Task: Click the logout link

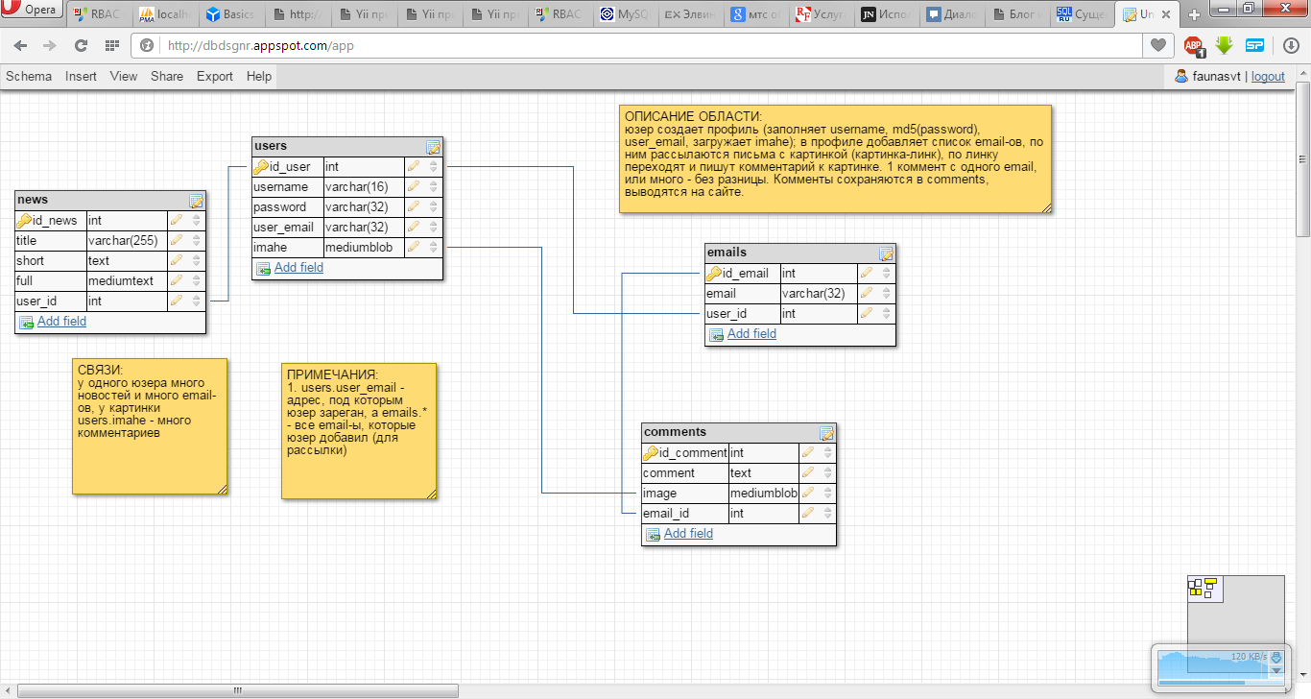Action: point(1268,77)
